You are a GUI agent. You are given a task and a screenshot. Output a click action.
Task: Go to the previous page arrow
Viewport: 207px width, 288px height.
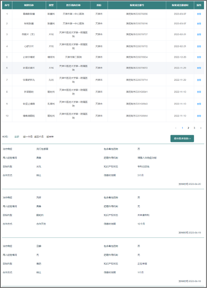pyautogui.click(x=176, y=128)
